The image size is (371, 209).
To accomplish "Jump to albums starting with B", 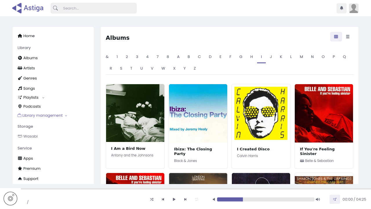I will (189, 57).
